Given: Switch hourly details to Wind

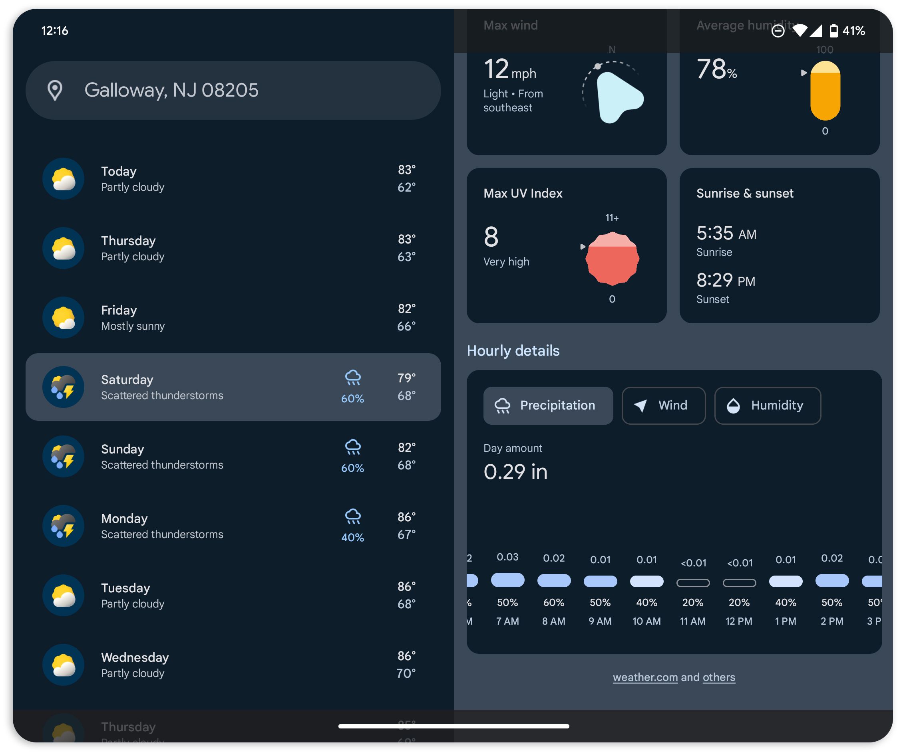Looking at the screenshot, I should click(x=663, y=406).
